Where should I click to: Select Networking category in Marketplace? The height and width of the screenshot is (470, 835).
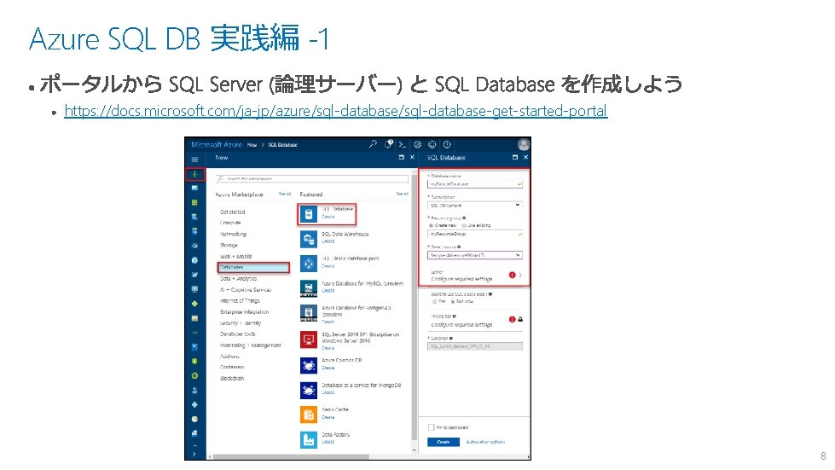tap(233, 235)
